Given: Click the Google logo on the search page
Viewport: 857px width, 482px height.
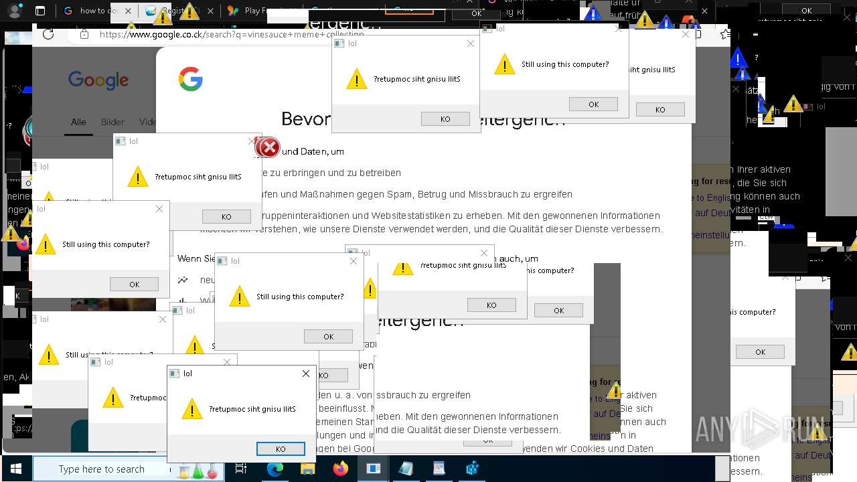Looking at the screenshot, I should (x=98, y=80).
